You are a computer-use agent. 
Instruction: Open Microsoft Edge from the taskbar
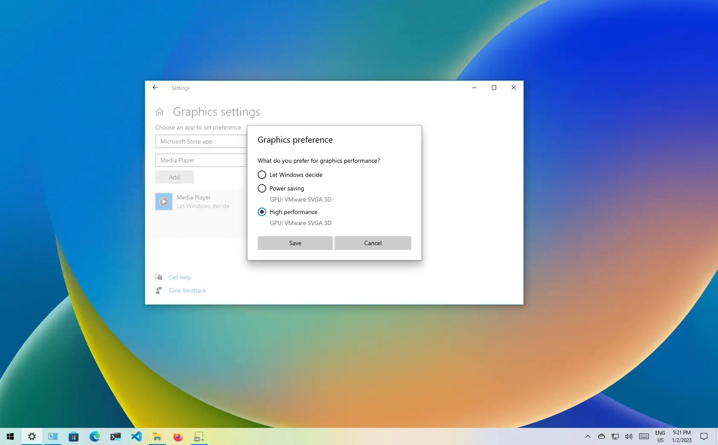tap(94, 436)
